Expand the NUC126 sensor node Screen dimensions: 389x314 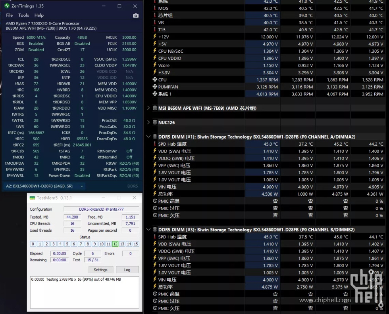pos(148,122)
